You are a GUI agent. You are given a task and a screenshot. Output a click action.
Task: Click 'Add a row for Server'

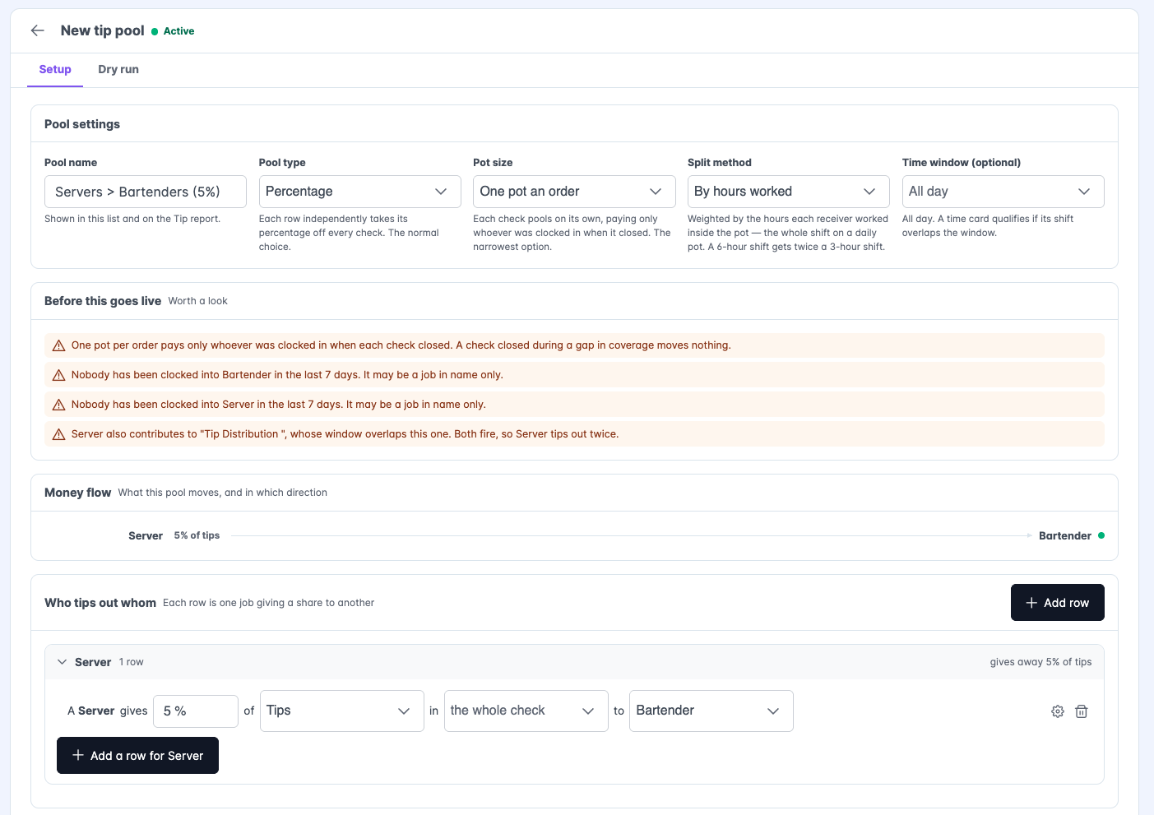tap(137, 756)
